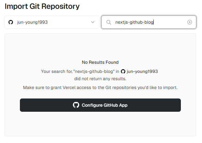This screenshot has height=143, width=202.
Task: Click the Import Git Repository title
Action: (x=42, y=6)
